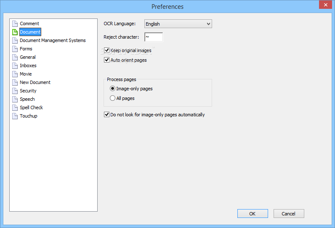
Task: Cancel the Preferences dialog
Action: pyautogui.click(x=289, y=213)
